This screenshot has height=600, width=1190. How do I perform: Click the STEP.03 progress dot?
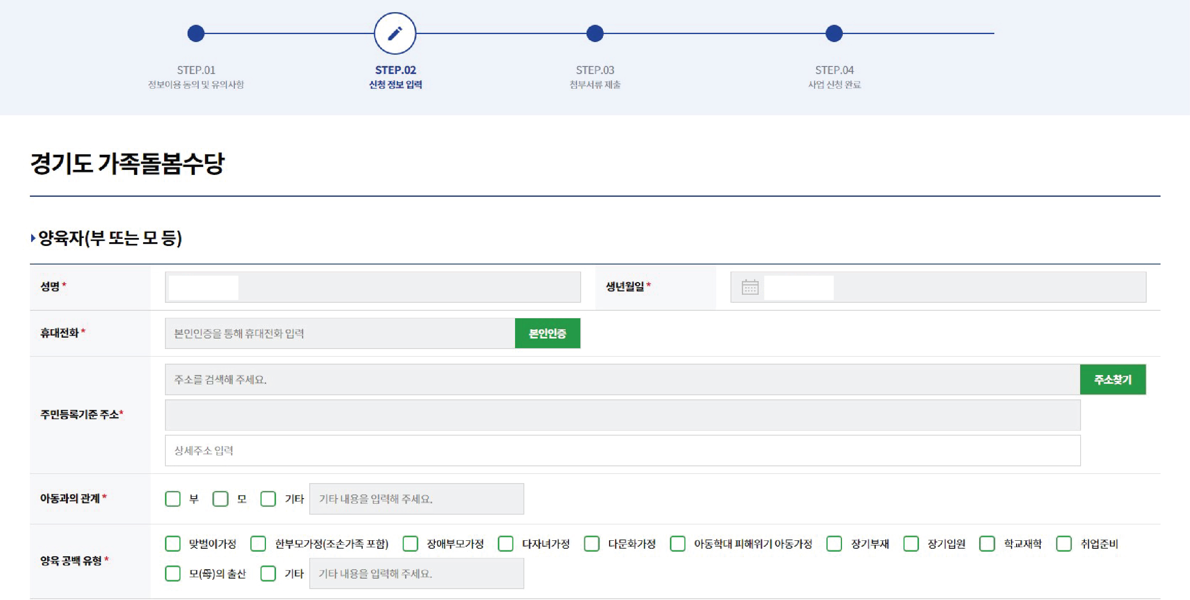pos(595,33)
